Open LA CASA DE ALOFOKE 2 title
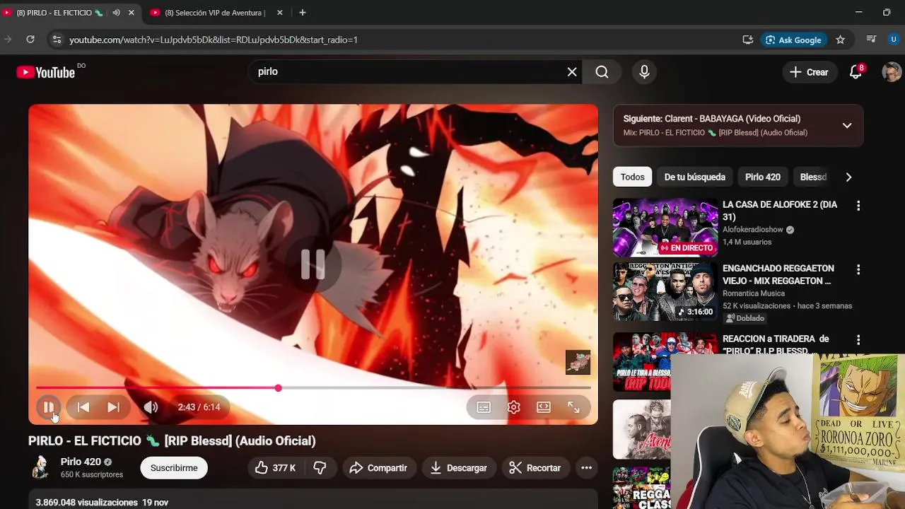Viewport: 905px width, 509px height. pos(780,211)
